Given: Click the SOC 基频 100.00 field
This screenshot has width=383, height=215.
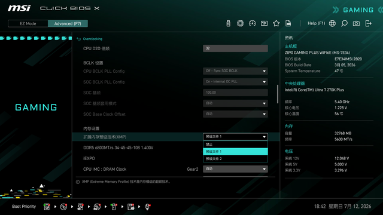Looking at the screenshot, I should pyautogui.click(x=235, y=93).
